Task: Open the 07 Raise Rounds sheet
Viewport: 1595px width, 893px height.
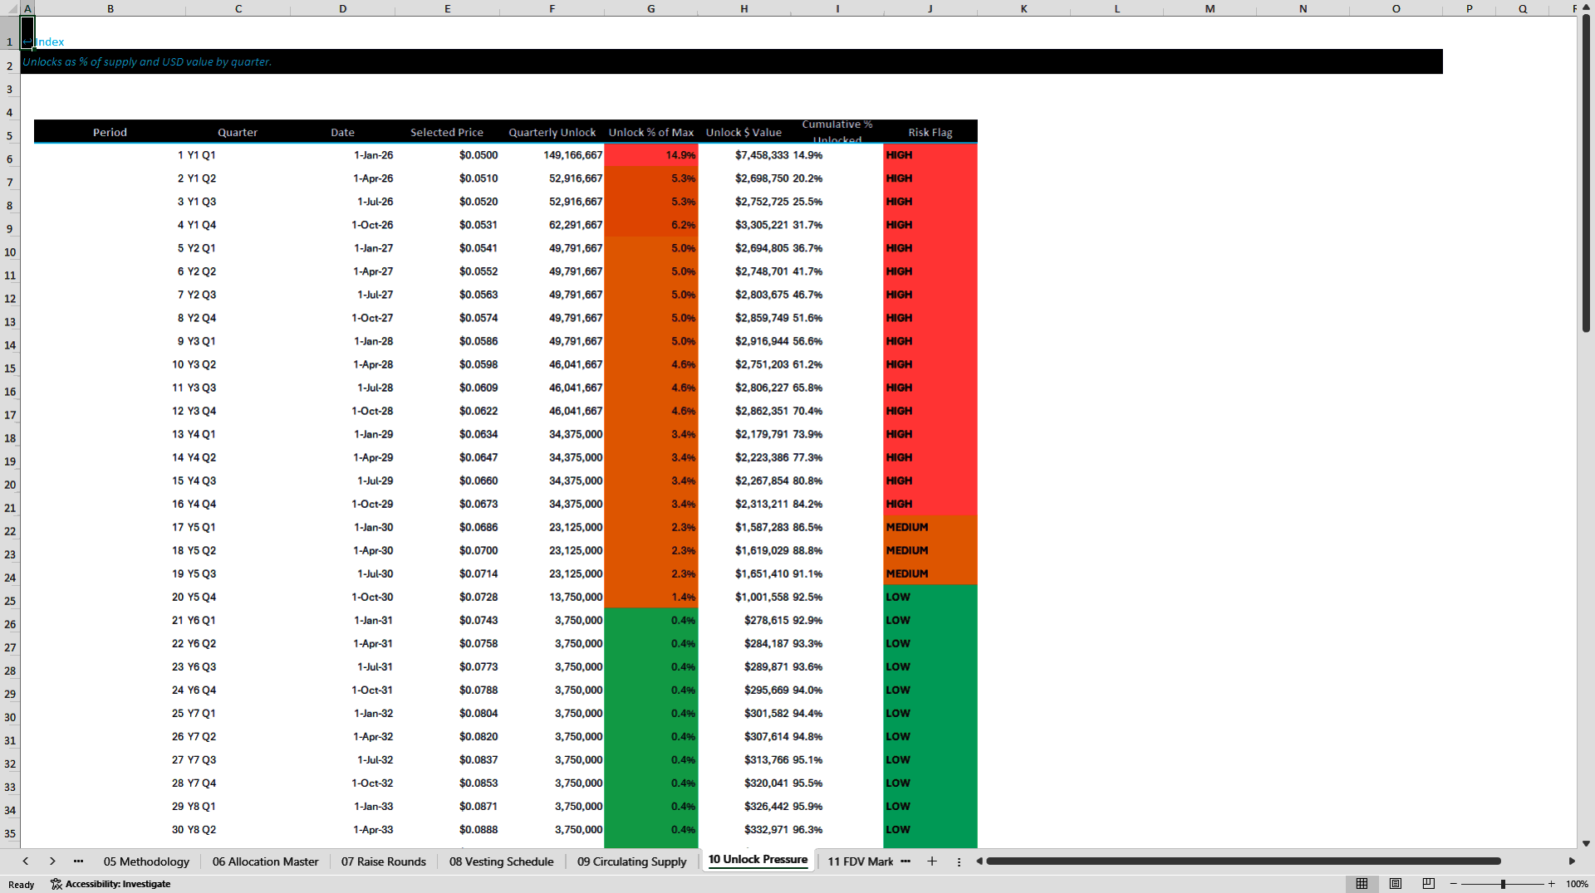Action: pyautogui.click(x=383, y=861)
